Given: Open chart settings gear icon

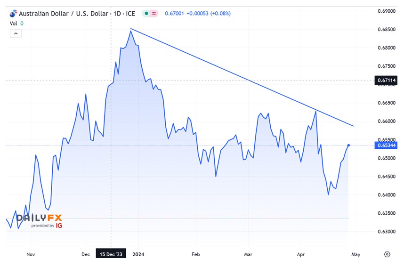Looking at the screenshot, I should (387, 254).
